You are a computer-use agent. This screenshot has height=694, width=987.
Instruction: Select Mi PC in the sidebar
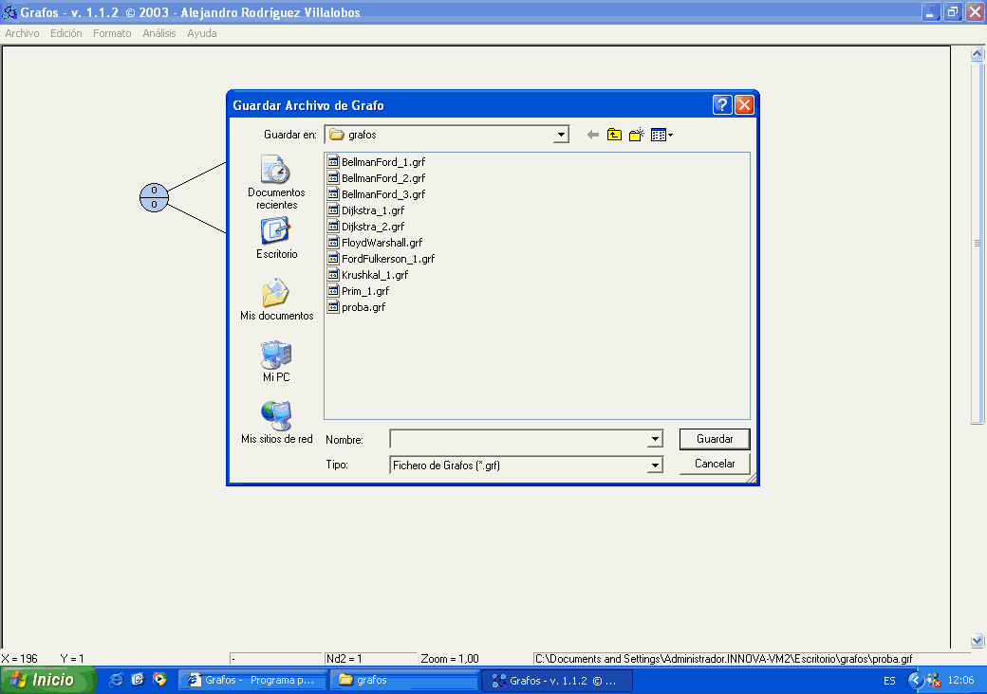coord(276,361)
